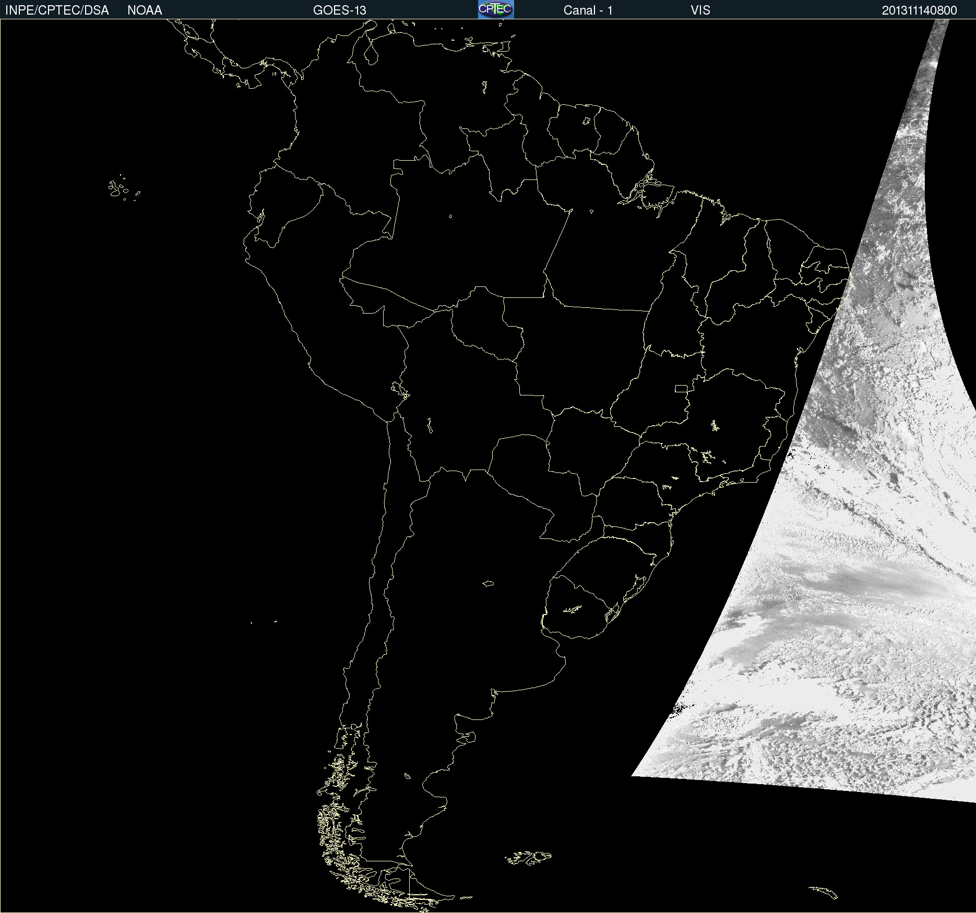The height and width of the screenshot is (913, 976).
Task: Click the INPE/CPTEC/DSA header label
Action: (57, 10)
